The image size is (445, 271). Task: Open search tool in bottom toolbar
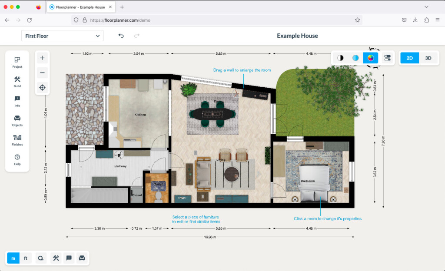41,258
